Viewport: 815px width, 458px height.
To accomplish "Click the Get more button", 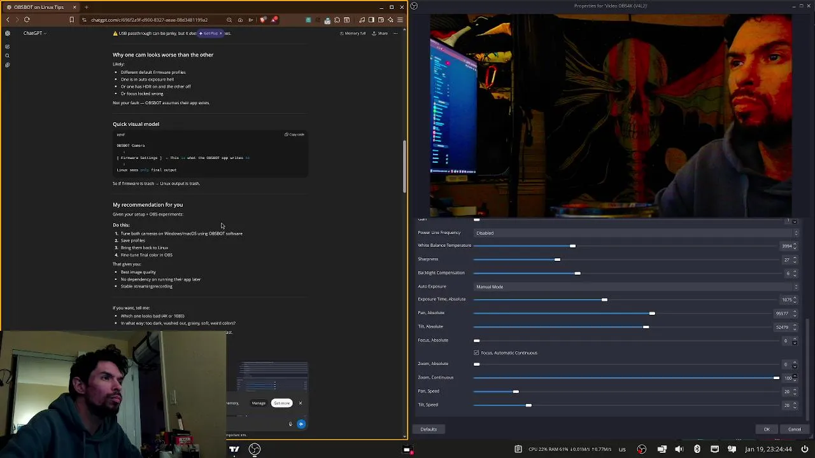I will point(281,403).
